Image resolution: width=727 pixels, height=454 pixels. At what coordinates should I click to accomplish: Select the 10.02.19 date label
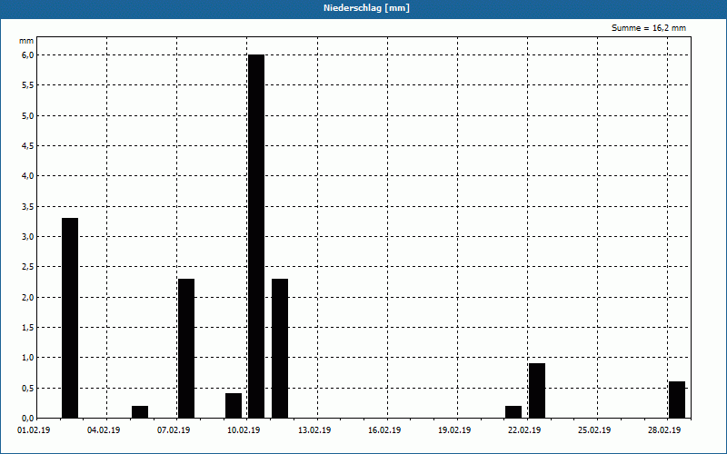[244, 430]
